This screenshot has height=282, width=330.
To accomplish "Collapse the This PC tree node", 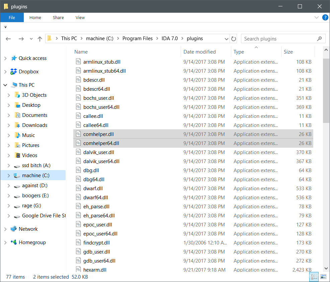I will [x=5, y=85].
